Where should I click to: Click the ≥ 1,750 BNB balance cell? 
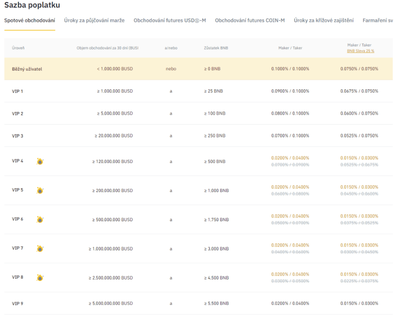pos(216,219)
